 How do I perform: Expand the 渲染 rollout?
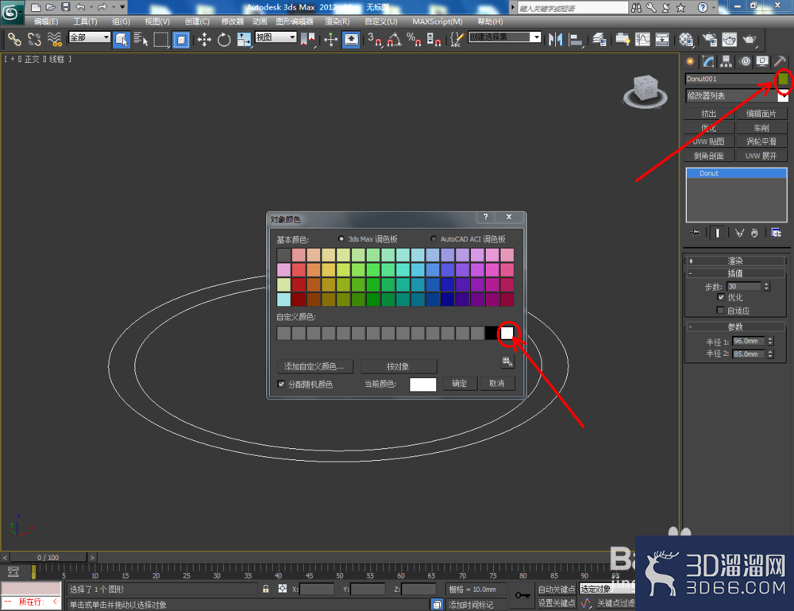coord(735,261)
